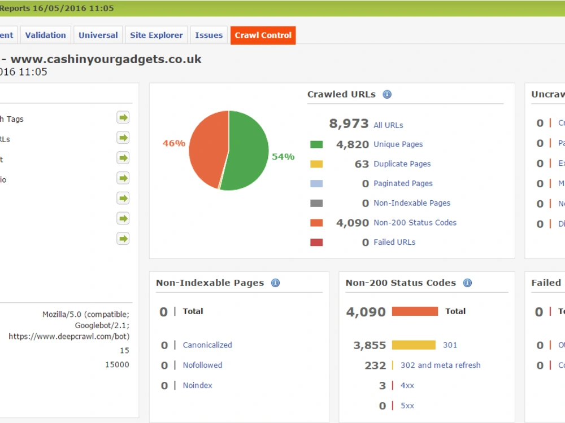The width and height of the screenshot is (565, 423).
Task: Switch to the Universal tab
Action: click(98, 35)
